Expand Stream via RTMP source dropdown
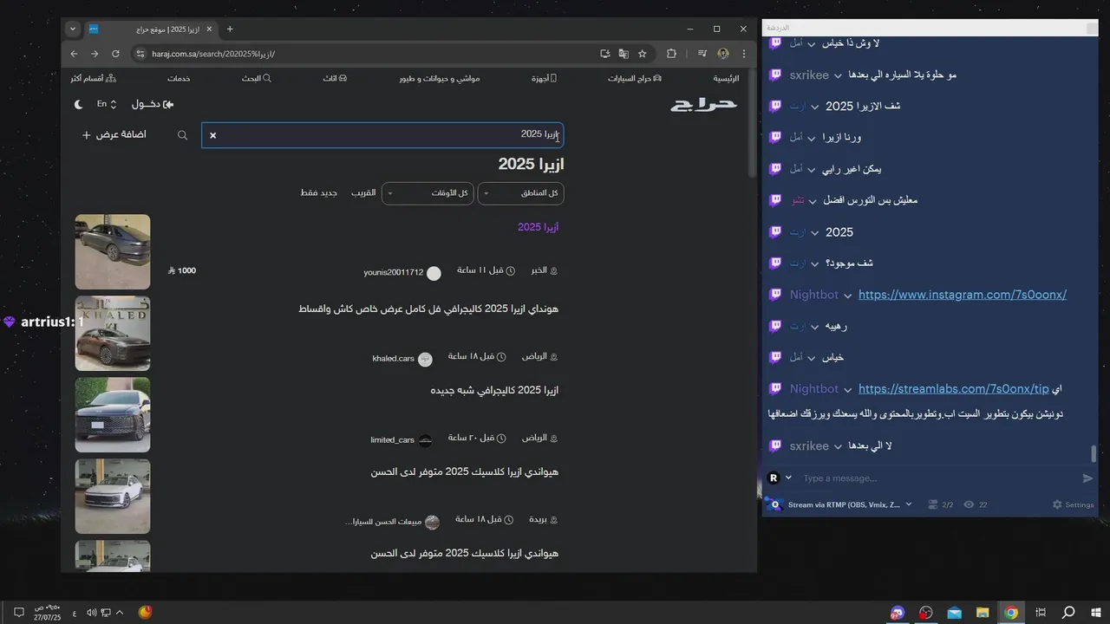Screen dimensions: 1110x624 [909, 504]
